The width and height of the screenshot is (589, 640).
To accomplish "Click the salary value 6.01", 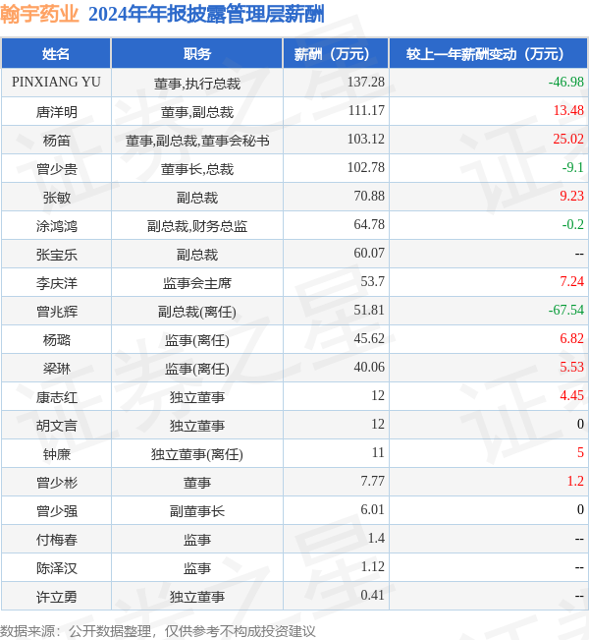I will click(372, 509).
